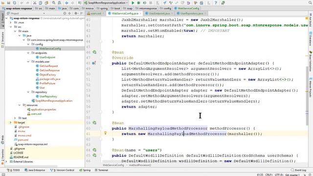Click the VCS Commit icon
The image size is (313, 176).
pos(171,3)
